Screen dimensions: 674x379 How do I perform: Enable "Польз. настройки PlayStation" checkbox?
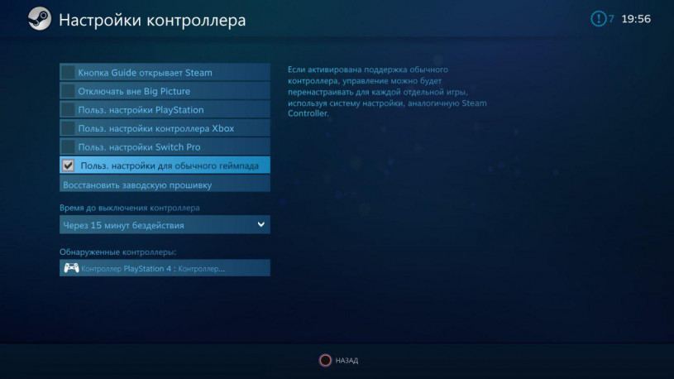tap(69, 109)
